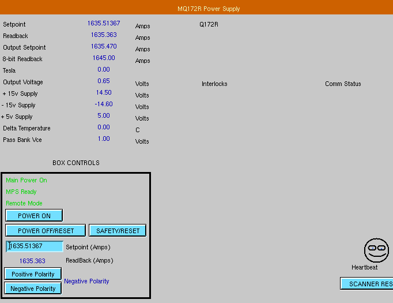Click the 8-bit Readback label

click(x=22, y=59)
